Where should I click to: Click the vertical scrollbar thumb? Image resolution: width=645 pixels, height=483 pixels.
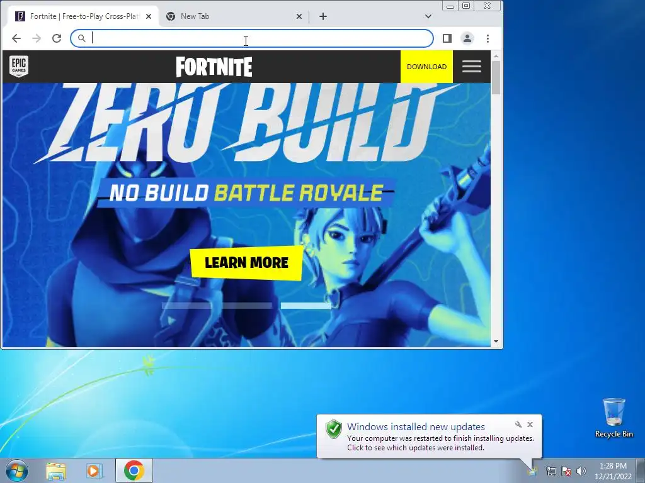(496, 77)
